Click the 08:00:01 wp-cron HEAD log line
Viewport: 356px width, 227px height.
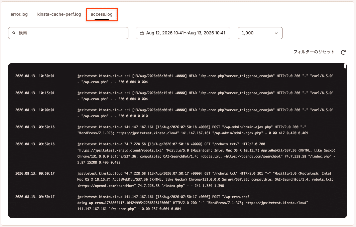[x=206, y=113]
